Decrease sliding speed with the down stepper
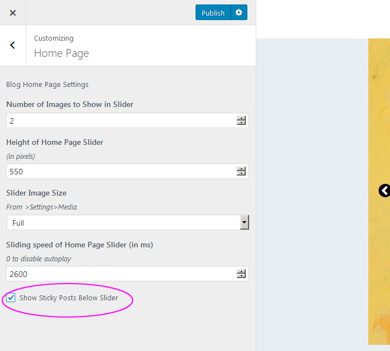Image resolution: width=390 pixels, height=351 pixels. coord(241,276)
